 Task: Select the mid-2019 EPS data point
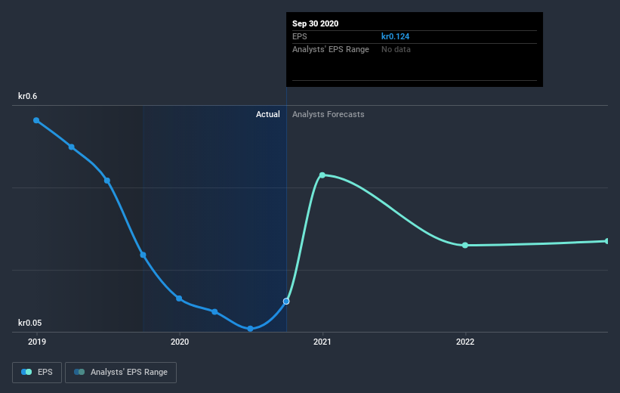click(107, 181)
